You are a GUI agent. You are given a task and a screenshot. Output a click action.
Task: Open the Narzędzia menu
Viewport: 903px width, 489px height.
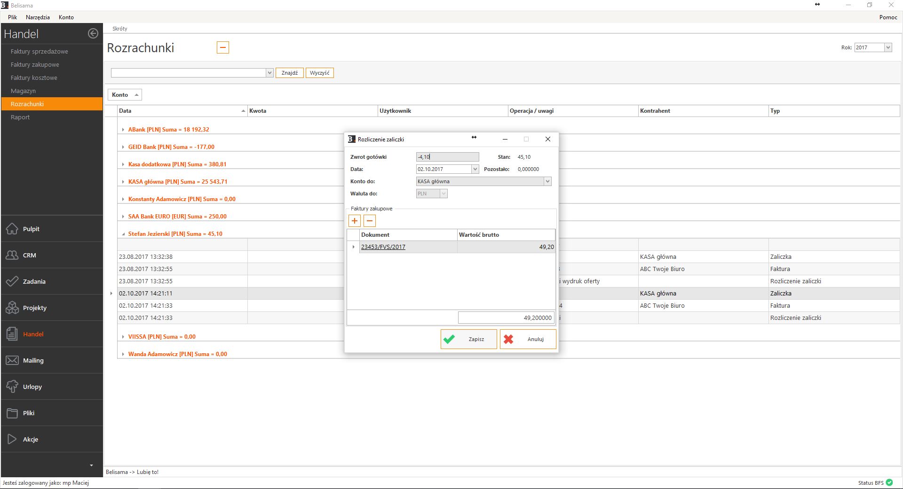[38, 17]
